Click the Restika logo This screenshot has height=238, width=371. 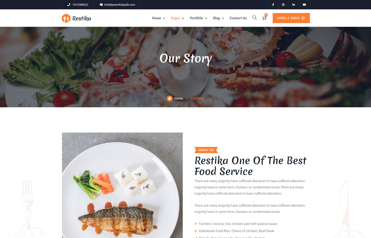(x=76, y=18)
